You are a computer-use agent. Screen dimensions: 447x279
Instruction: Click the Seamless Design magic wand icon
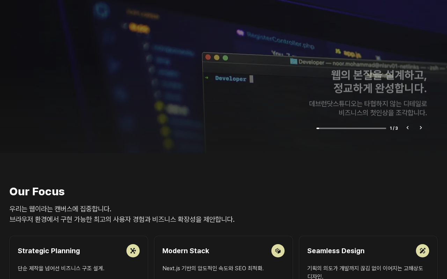[423, 251]
